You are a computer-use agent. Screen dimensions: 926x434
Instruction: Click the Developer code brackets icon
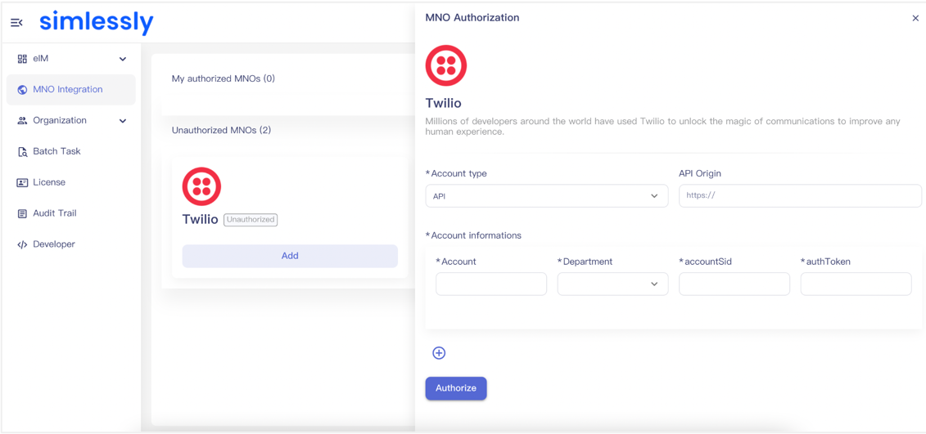[x=22, y=244]
